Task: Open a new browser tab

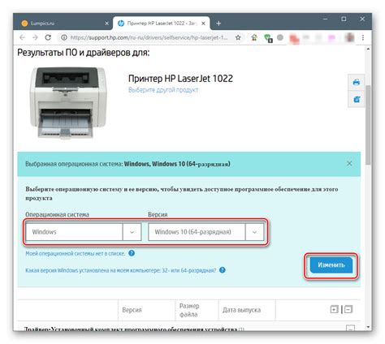Action: click(218, 24)
